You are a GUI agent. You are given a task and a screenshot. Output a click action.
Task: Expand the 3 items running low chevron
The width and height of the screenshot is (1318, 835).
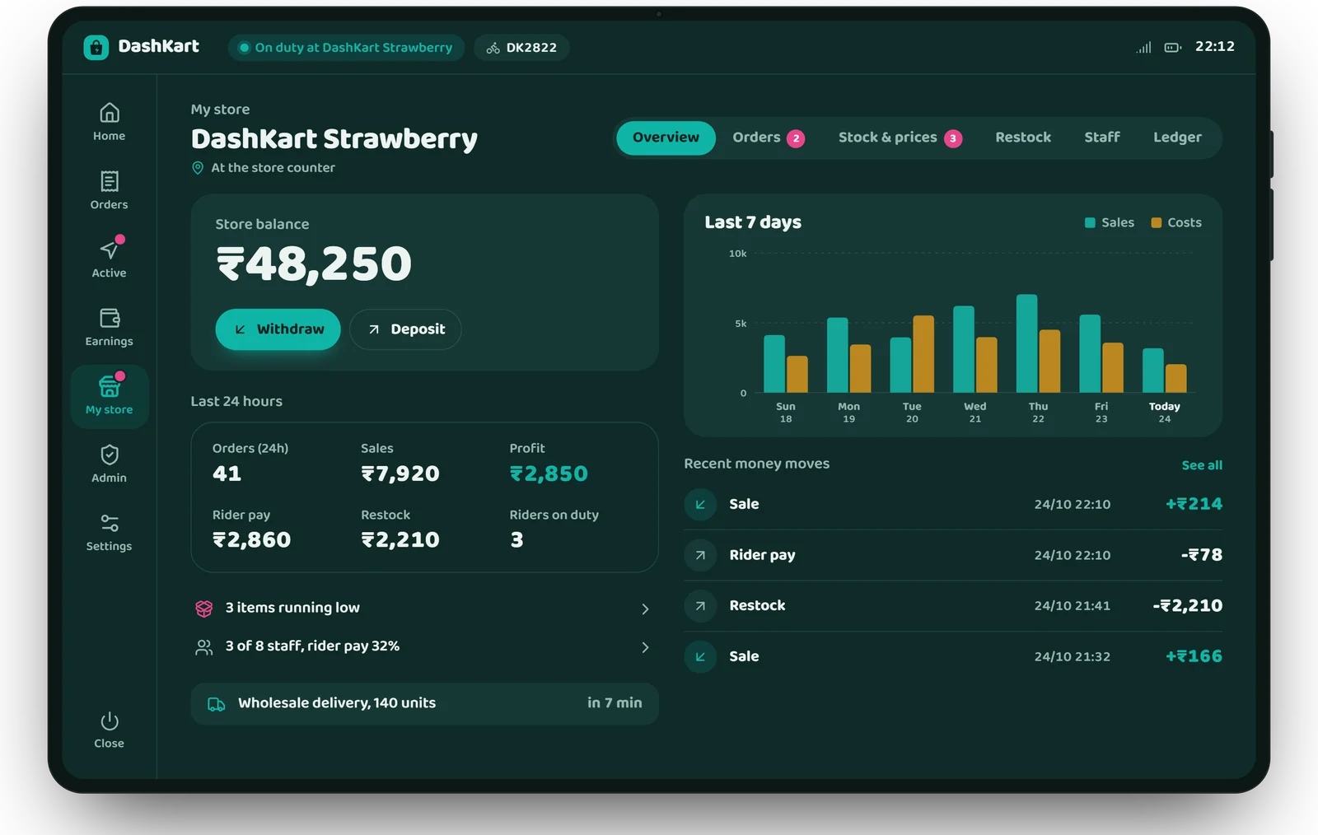tap(645, 609)
